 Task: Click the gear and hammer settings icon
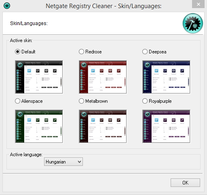(x=193, y=23)
